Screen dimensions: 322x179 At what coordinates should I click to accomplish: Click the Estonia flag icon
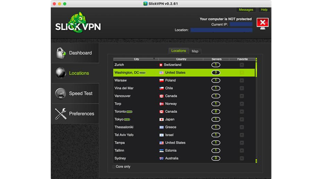point(161,151)
